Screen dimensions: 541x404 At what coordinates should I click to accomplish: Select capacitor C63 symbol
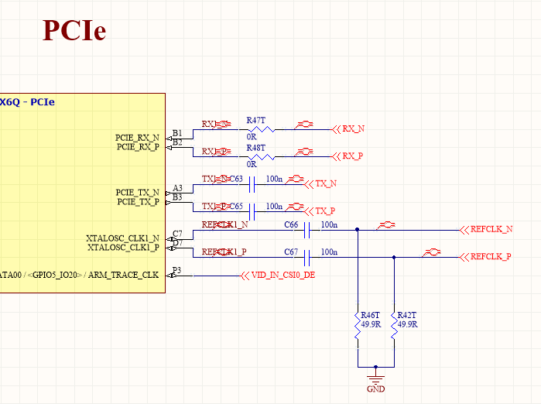click(x=252, y=184)
